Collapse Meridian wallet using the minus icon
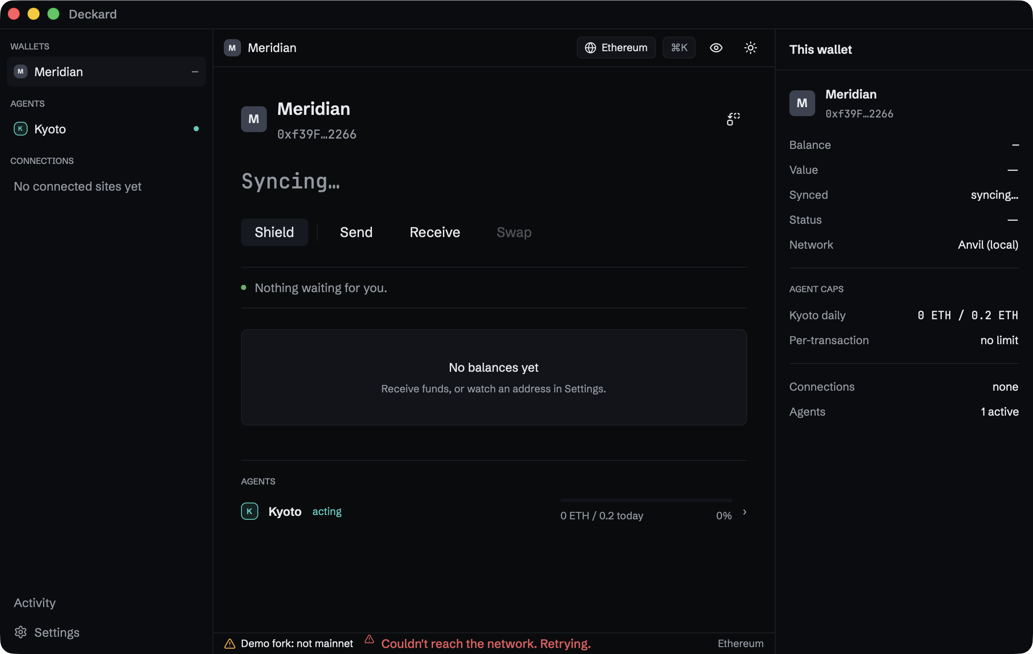Viewport: 1033px width, 654px height. pos(195,72)
